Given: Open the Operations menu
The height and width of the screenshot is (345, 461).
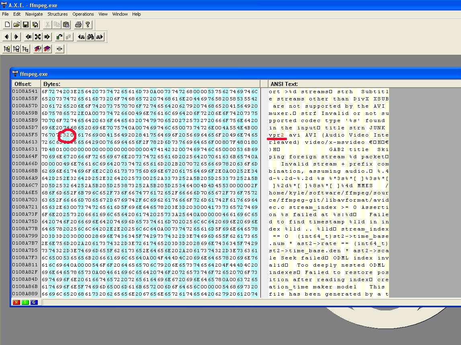Looking at the screenshot, I should pos(83,14).
